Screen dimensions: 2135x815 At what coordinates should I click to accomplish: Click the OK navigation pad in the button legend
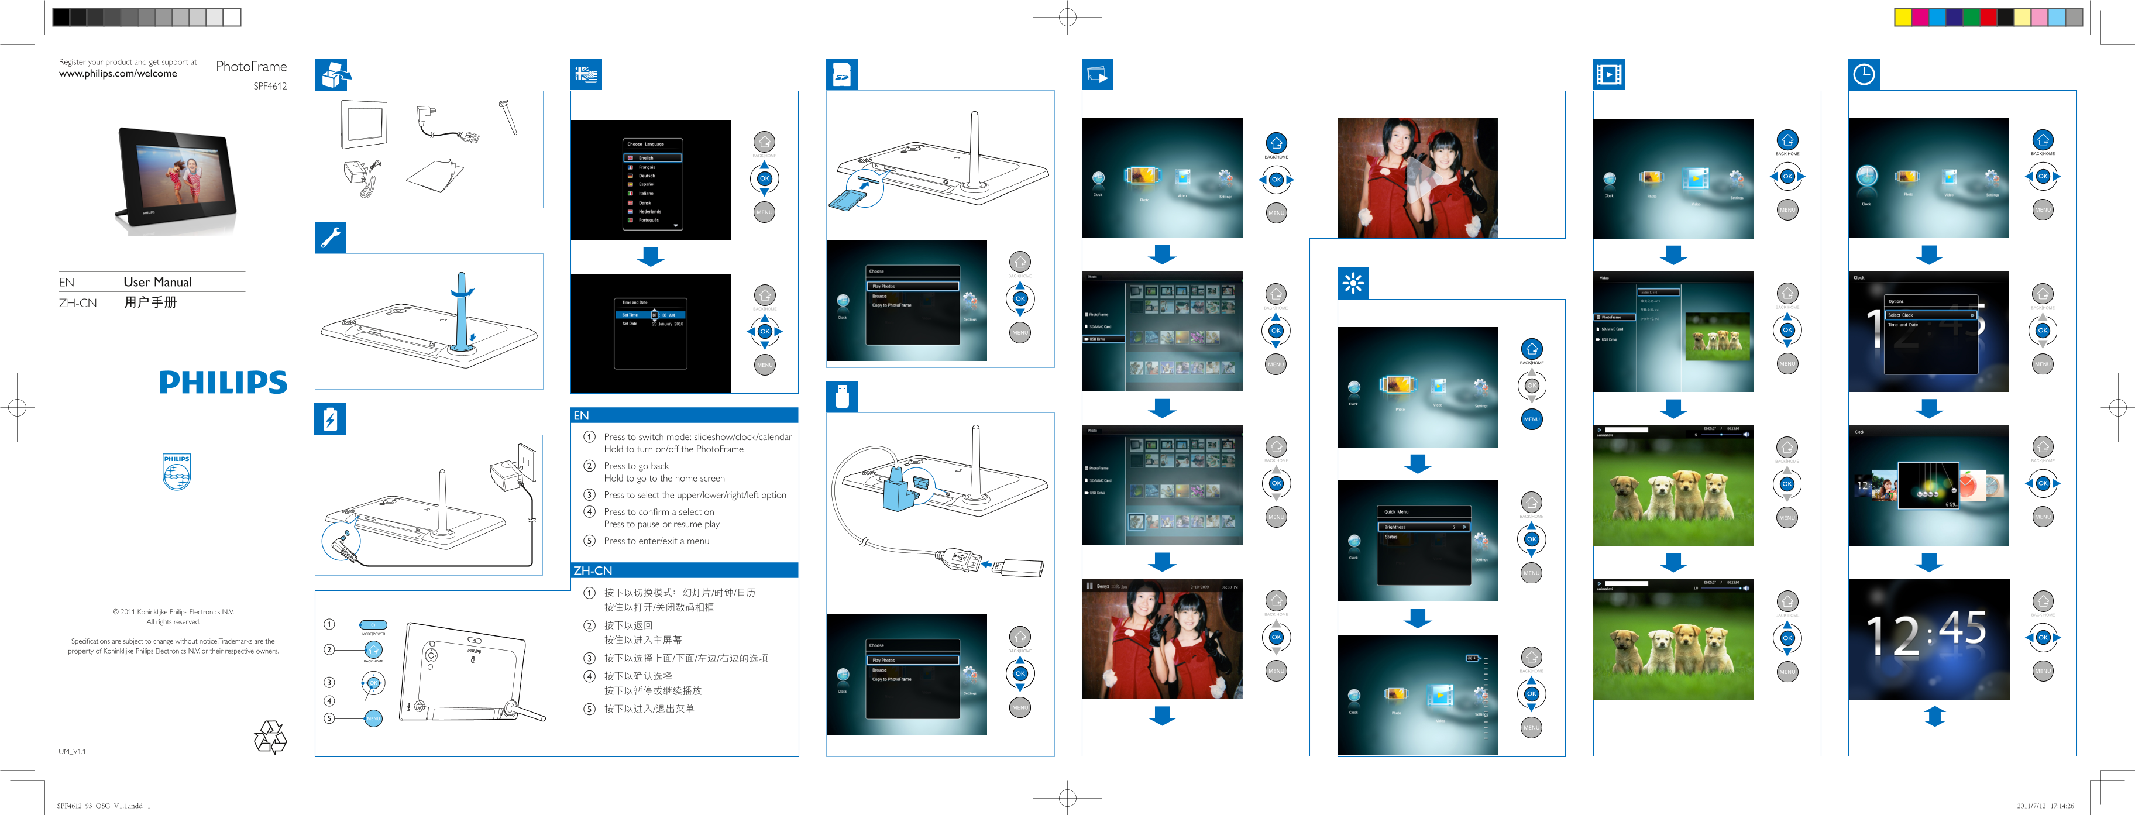[374, 683]
